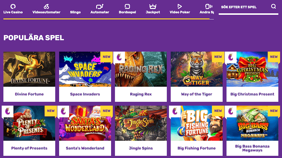Open the Andra Spel category icon
Viewport: 282px width, 158px height.
[x=209, y=6]
